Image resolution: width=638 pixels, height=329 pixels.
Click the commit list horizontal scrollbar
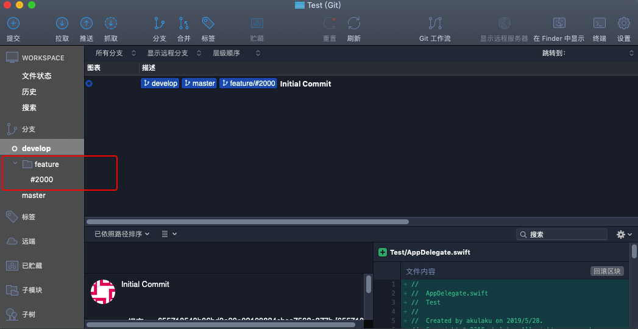point(247,222)
